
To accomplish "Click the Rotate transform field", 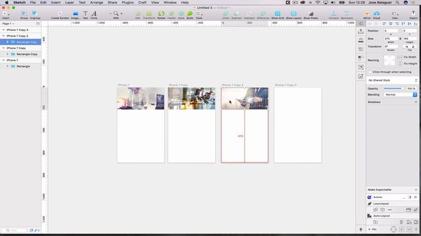I will (391, 47).
